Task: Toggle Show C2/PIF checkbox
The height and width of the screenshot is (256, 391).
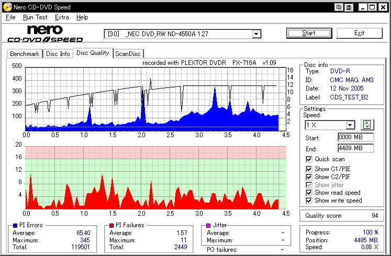Action: point(309,177)
